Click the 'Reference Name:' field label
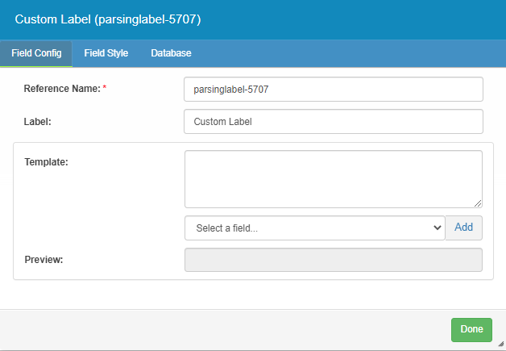506x351 pixels. [61, 89]
